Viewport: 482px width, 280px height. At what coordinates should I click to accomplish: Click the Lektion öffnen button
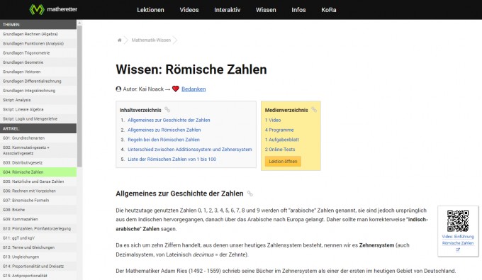tap(283, 161)
